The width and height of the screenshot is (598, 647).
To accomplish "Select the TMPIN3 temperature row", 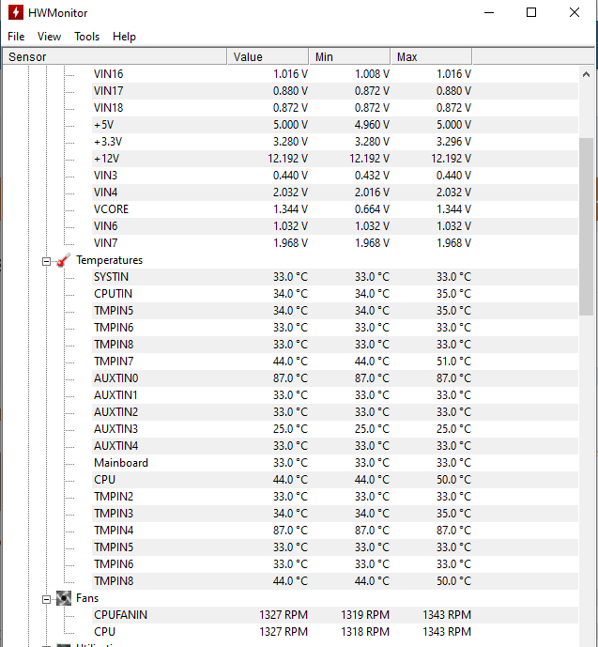I will point(335,514).
